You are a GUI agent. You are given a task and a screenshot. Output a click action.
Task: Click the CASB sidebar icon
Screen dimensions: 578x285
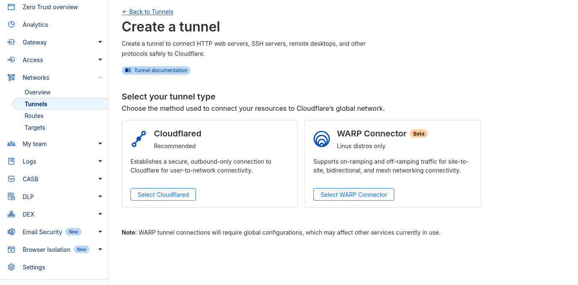[11, 179]
